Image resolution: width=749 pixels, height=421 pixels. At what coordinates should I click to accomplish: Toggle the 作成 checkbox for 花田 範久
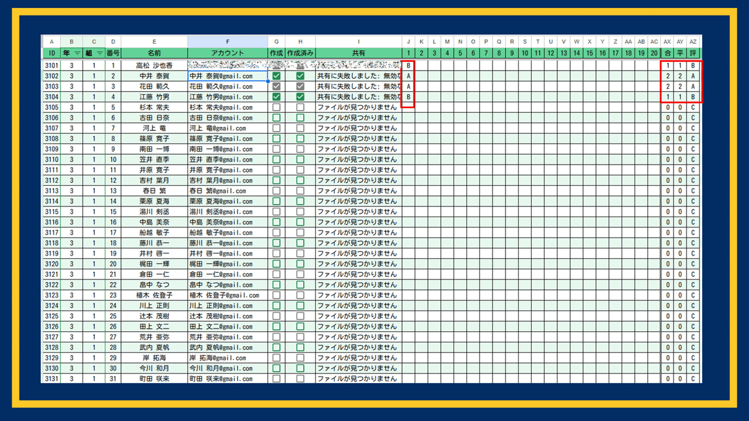click(x=277, y=86)
